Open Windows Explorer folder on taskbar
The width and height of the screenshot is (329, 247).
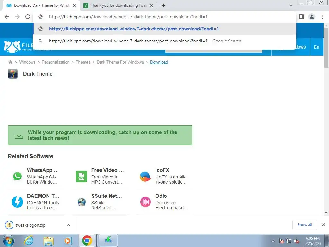tap(49, 241)
